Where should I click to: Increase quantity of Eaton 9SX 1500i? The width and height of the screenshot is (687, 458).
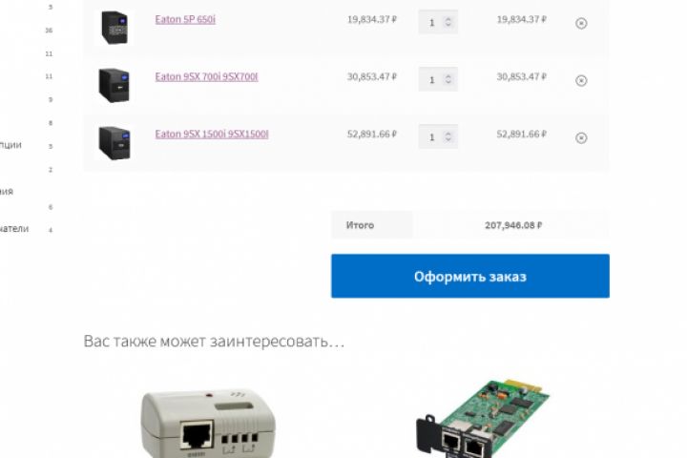[x=448, y=134]
